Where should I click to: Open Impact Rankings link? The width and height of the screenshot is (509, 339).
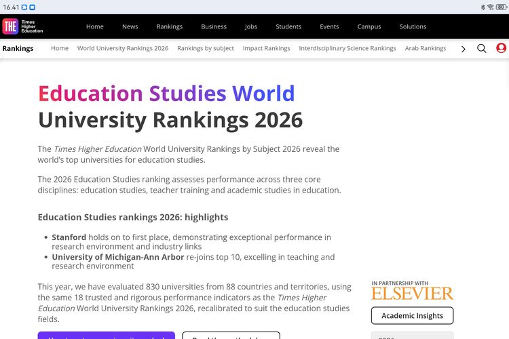(x=267, y=48)
